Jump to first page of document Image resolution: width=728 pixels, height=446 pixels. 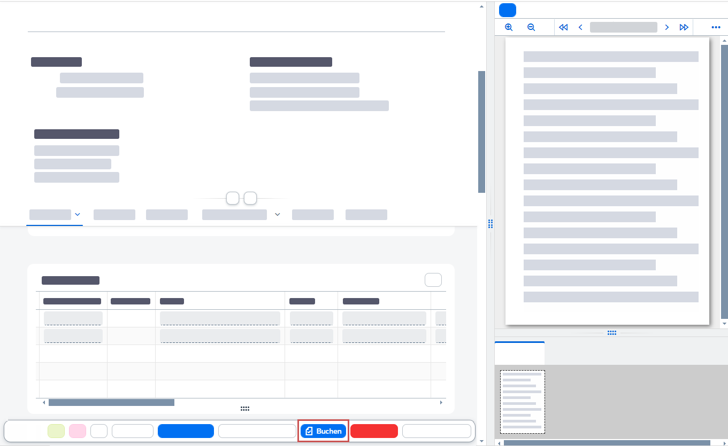(x=563, y=27)
